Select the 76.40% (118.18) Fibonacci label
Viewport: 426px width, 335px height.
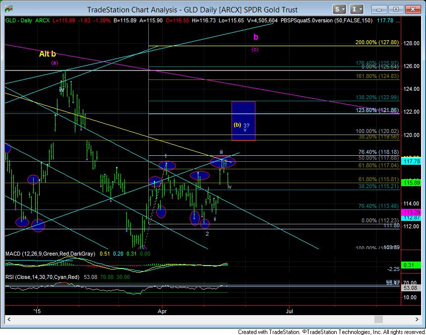pyautogui.click(x=379, y=152)
